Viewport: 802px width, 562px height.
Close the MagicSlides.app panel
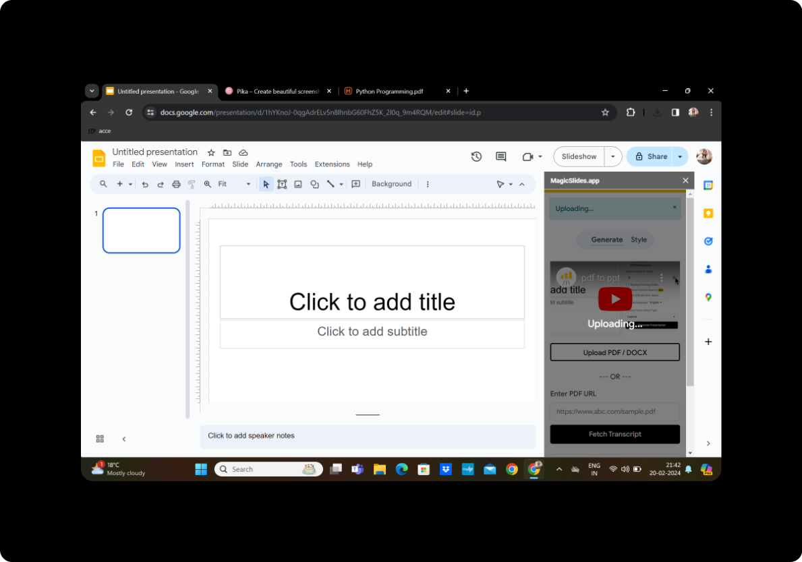(685, 181)
